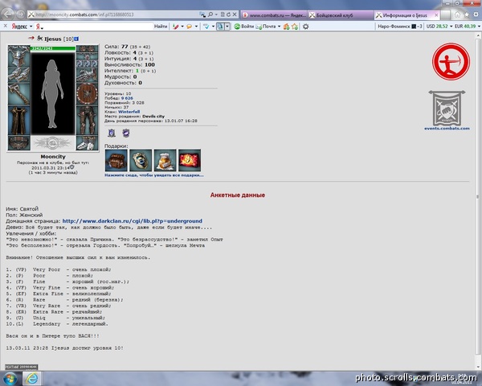Inspect the earrings equipment slot
The height and width of the screenshot is (386, 482).
point(87,48)
